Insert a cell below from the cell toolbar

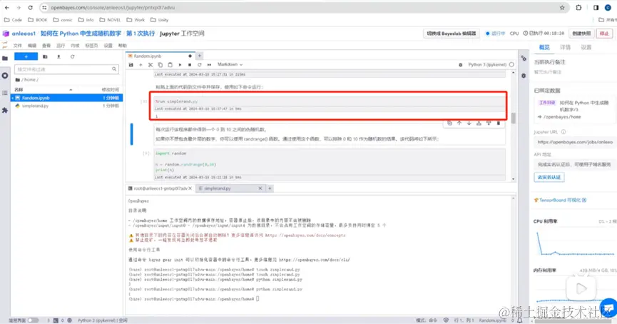[489, 123]
